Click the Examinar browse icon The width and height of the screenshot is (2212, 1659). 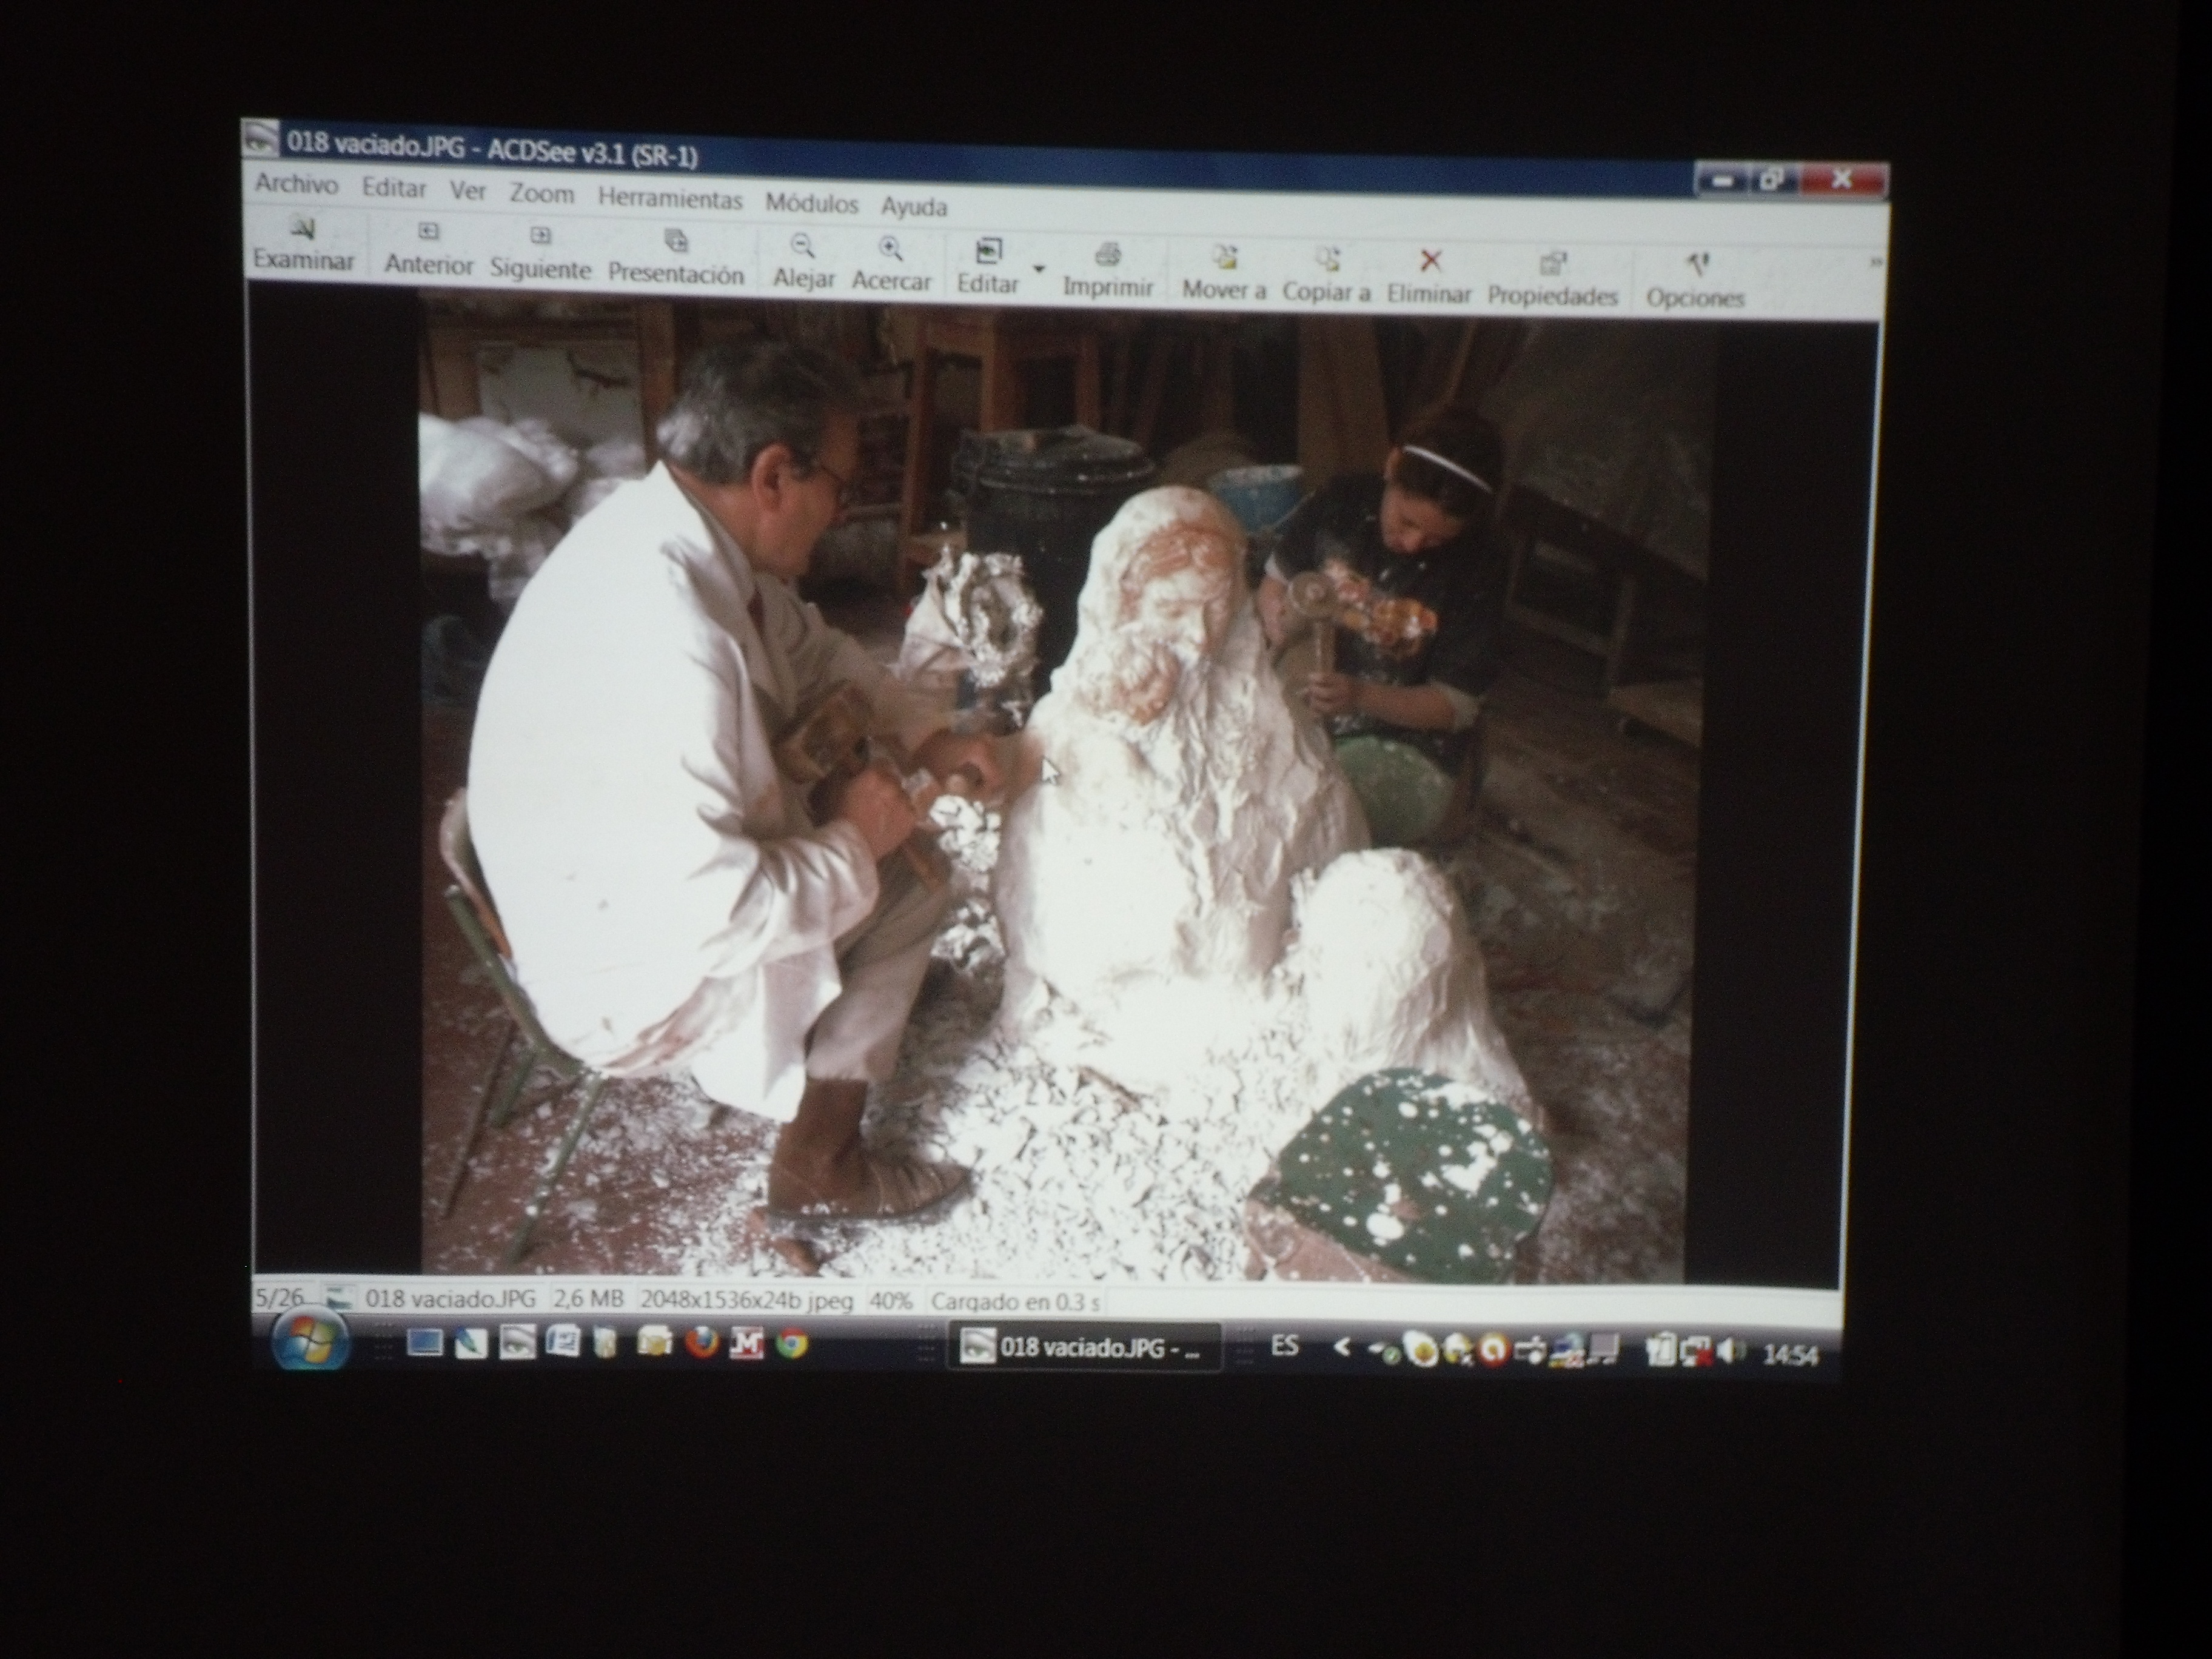[302, 229]
